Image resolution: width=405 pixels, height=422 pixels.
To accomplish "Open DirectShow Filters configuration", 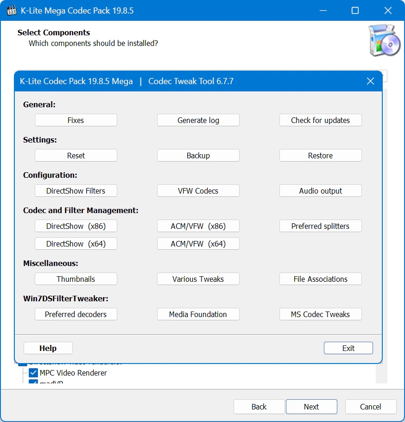I will coord(76,190).
